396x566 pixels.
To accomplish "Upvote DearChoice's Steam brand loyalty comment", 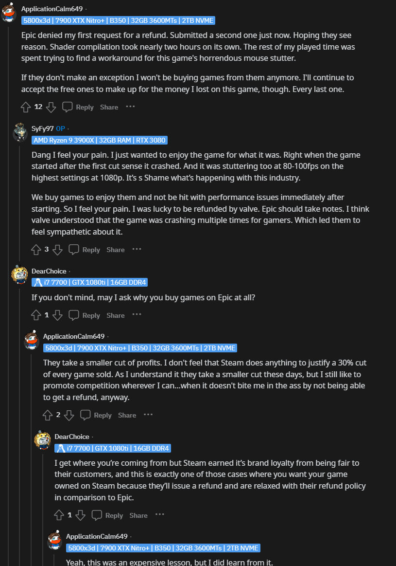I will [59, 515].
